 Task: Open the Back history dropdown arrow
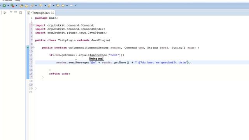tap(67, 5)
